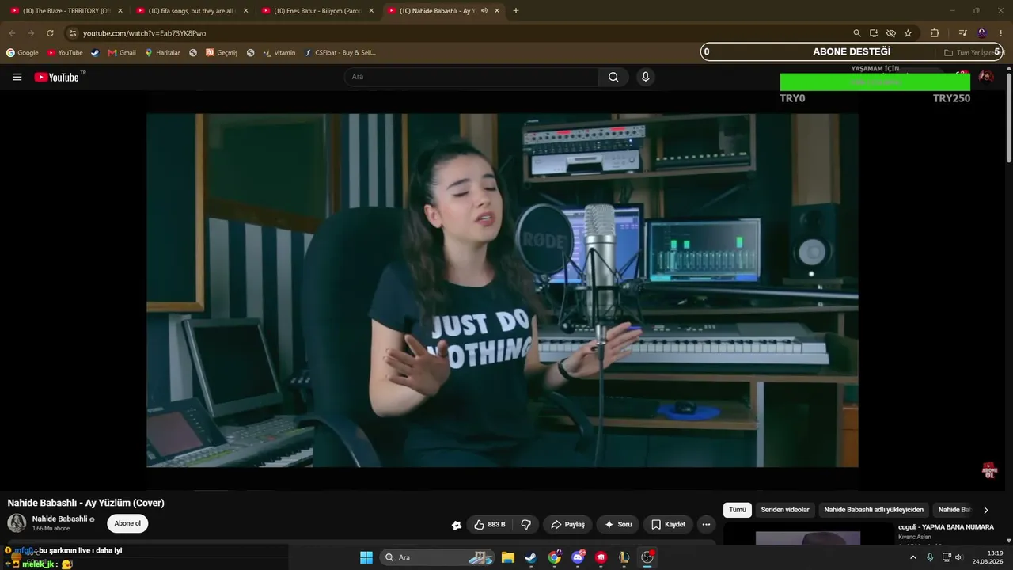1013x570 pixels.
Task: Subscribe with the Abone ol button
Action: [127, 523]
